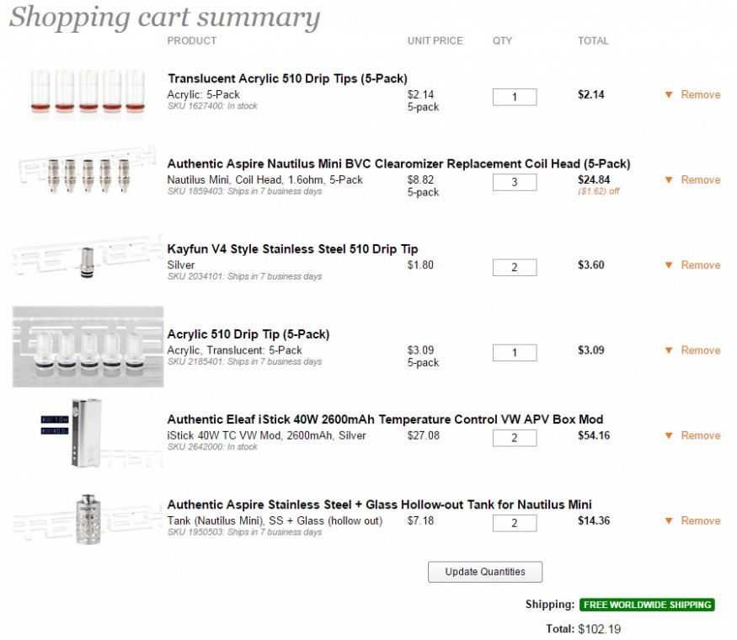This screenshot has width=737, height=640.
Task: Select quantity field of Kayfun V4 drip tip
Action: tap(514, 267)
